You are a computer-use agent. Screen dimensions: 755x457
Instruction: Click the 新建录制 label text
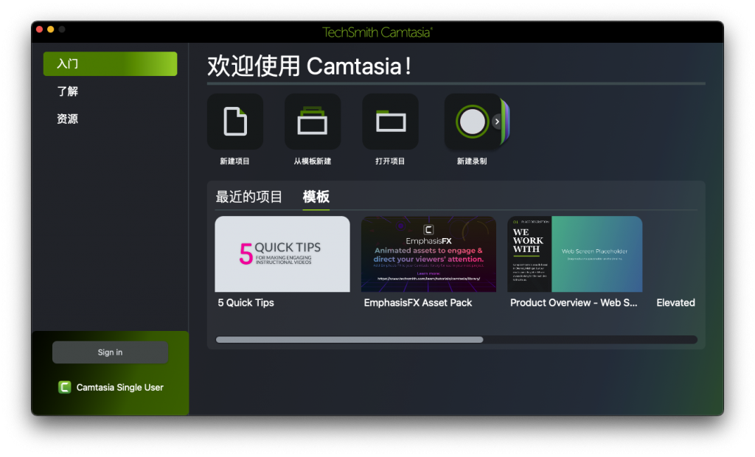[x=472, y=161]
